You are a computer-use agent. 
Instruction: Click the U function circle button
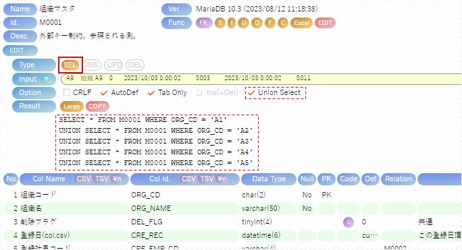point(243,23)
